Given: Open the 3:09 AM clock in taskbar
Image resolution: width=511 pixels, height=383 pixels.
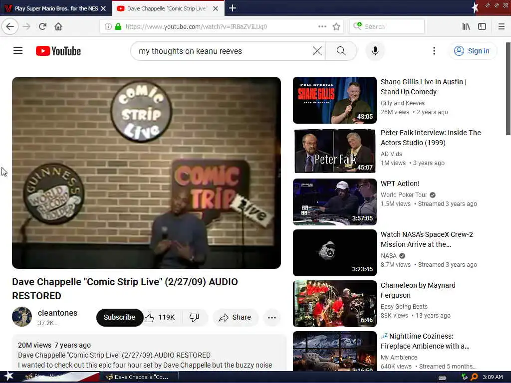Looking at the screenshot, I should coord(493,377).
